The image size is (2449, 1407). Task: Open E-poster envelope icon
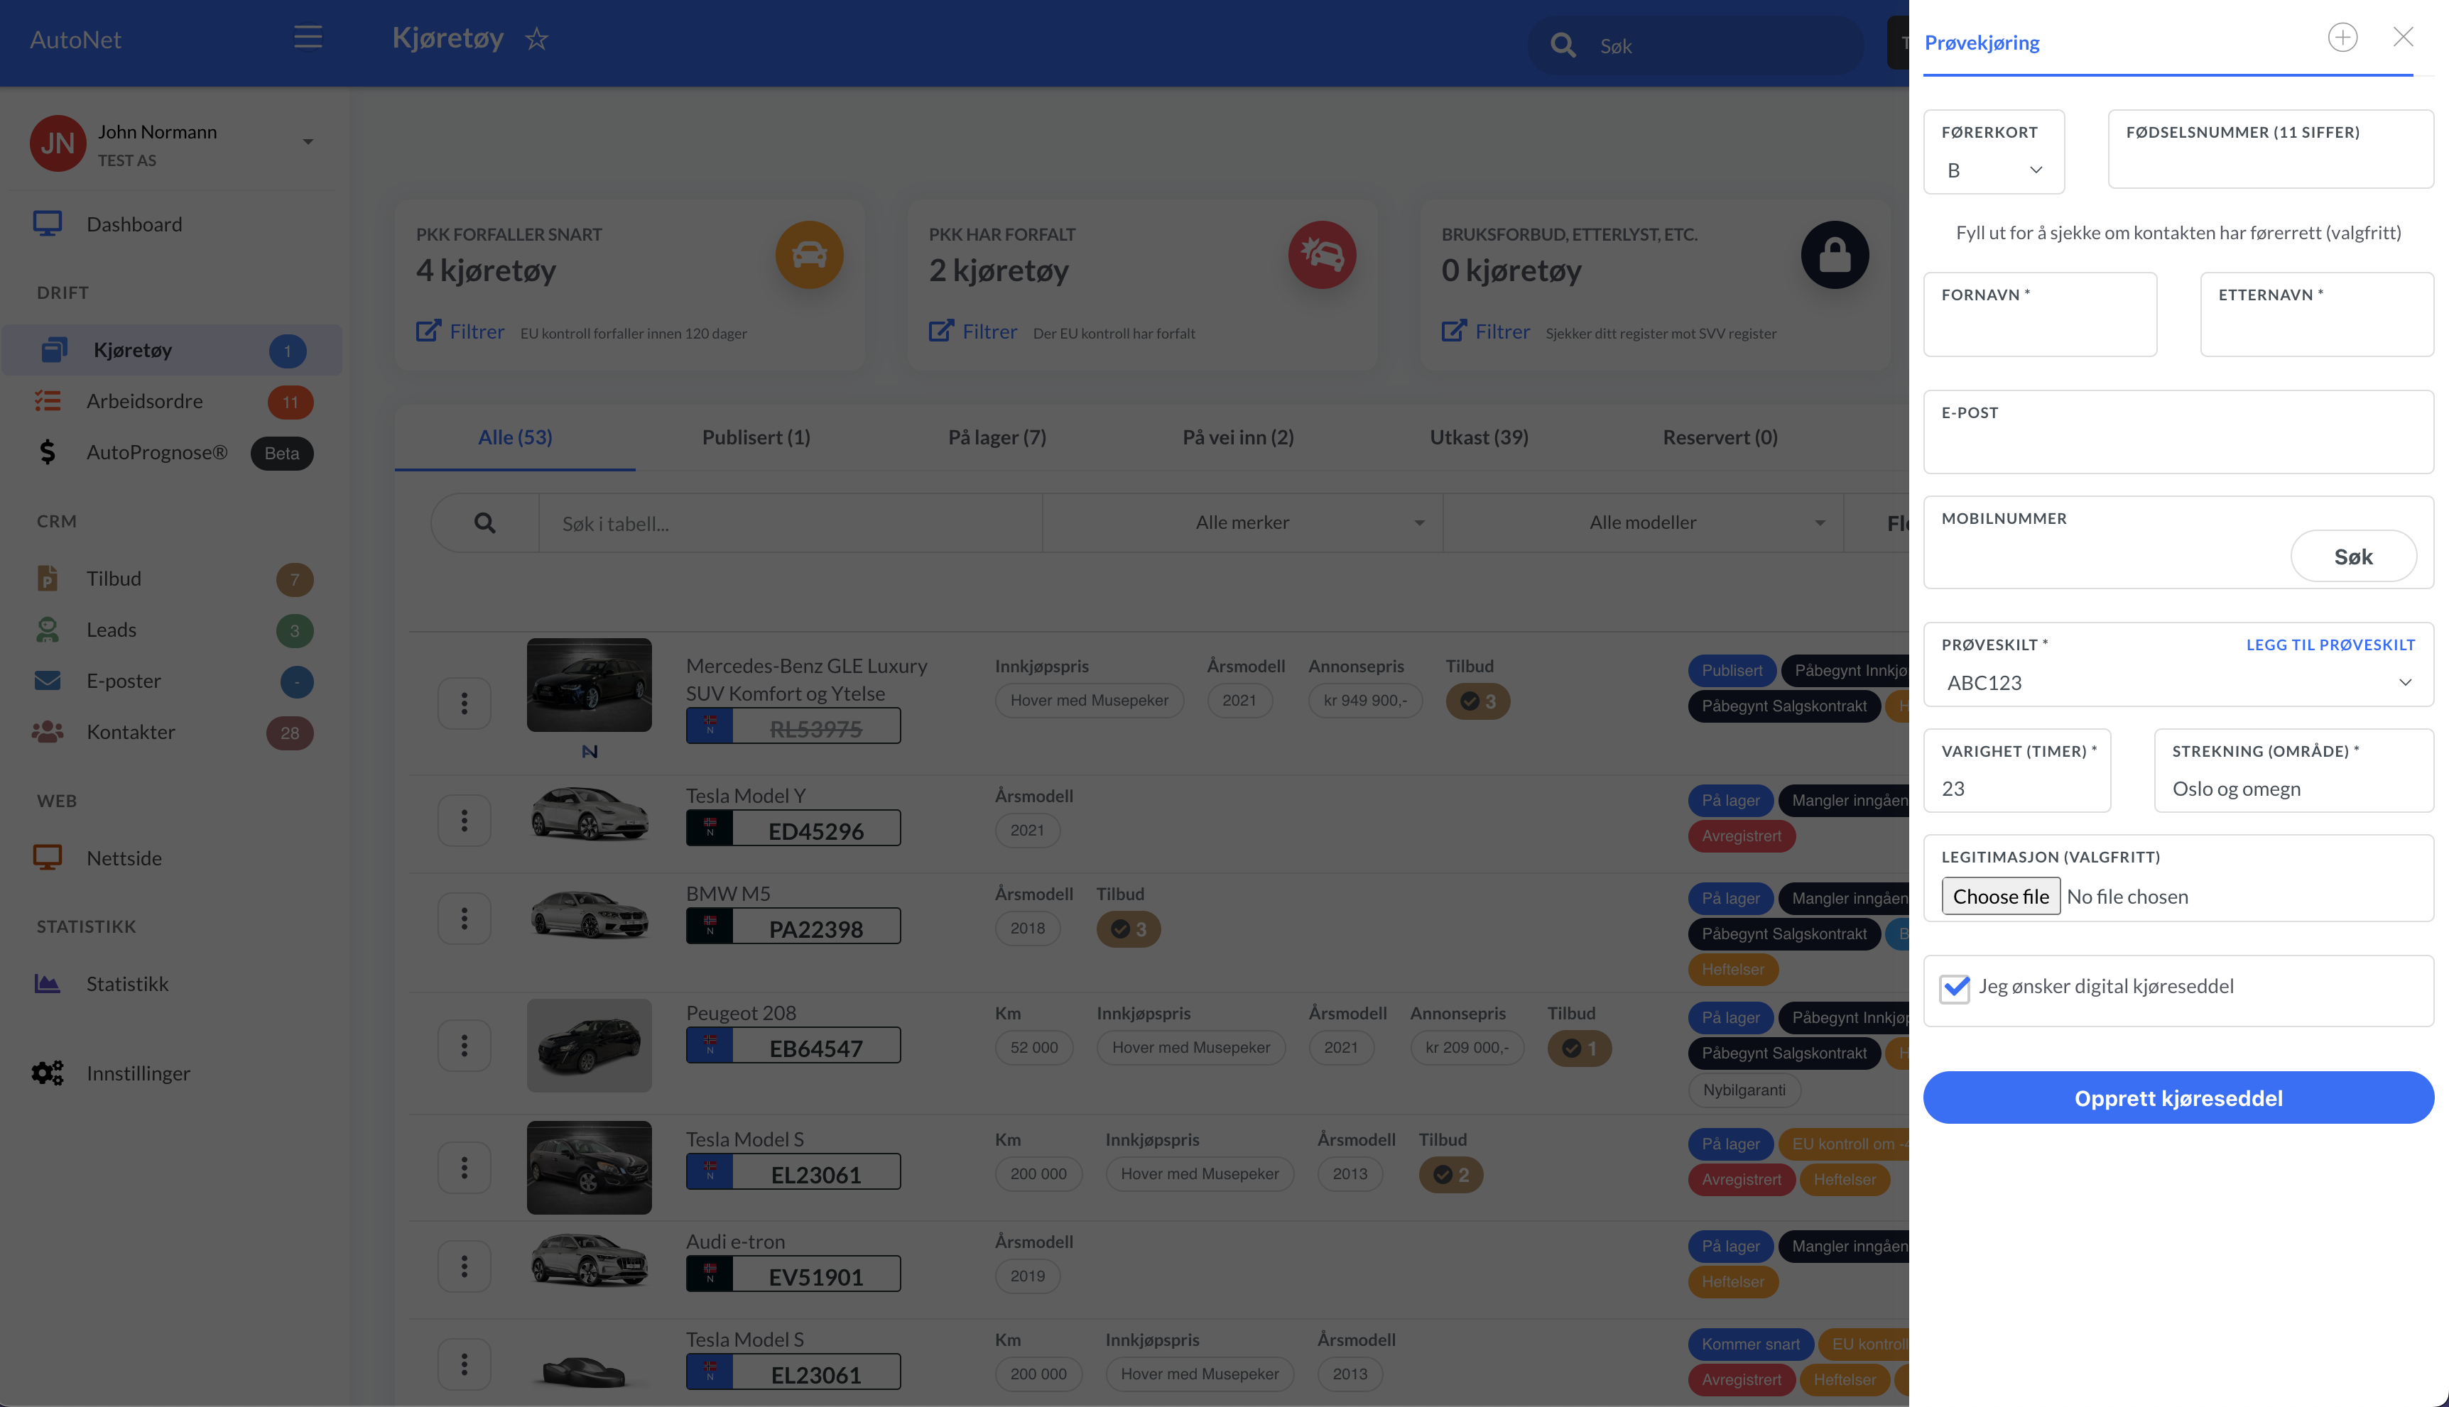(48, 681)
